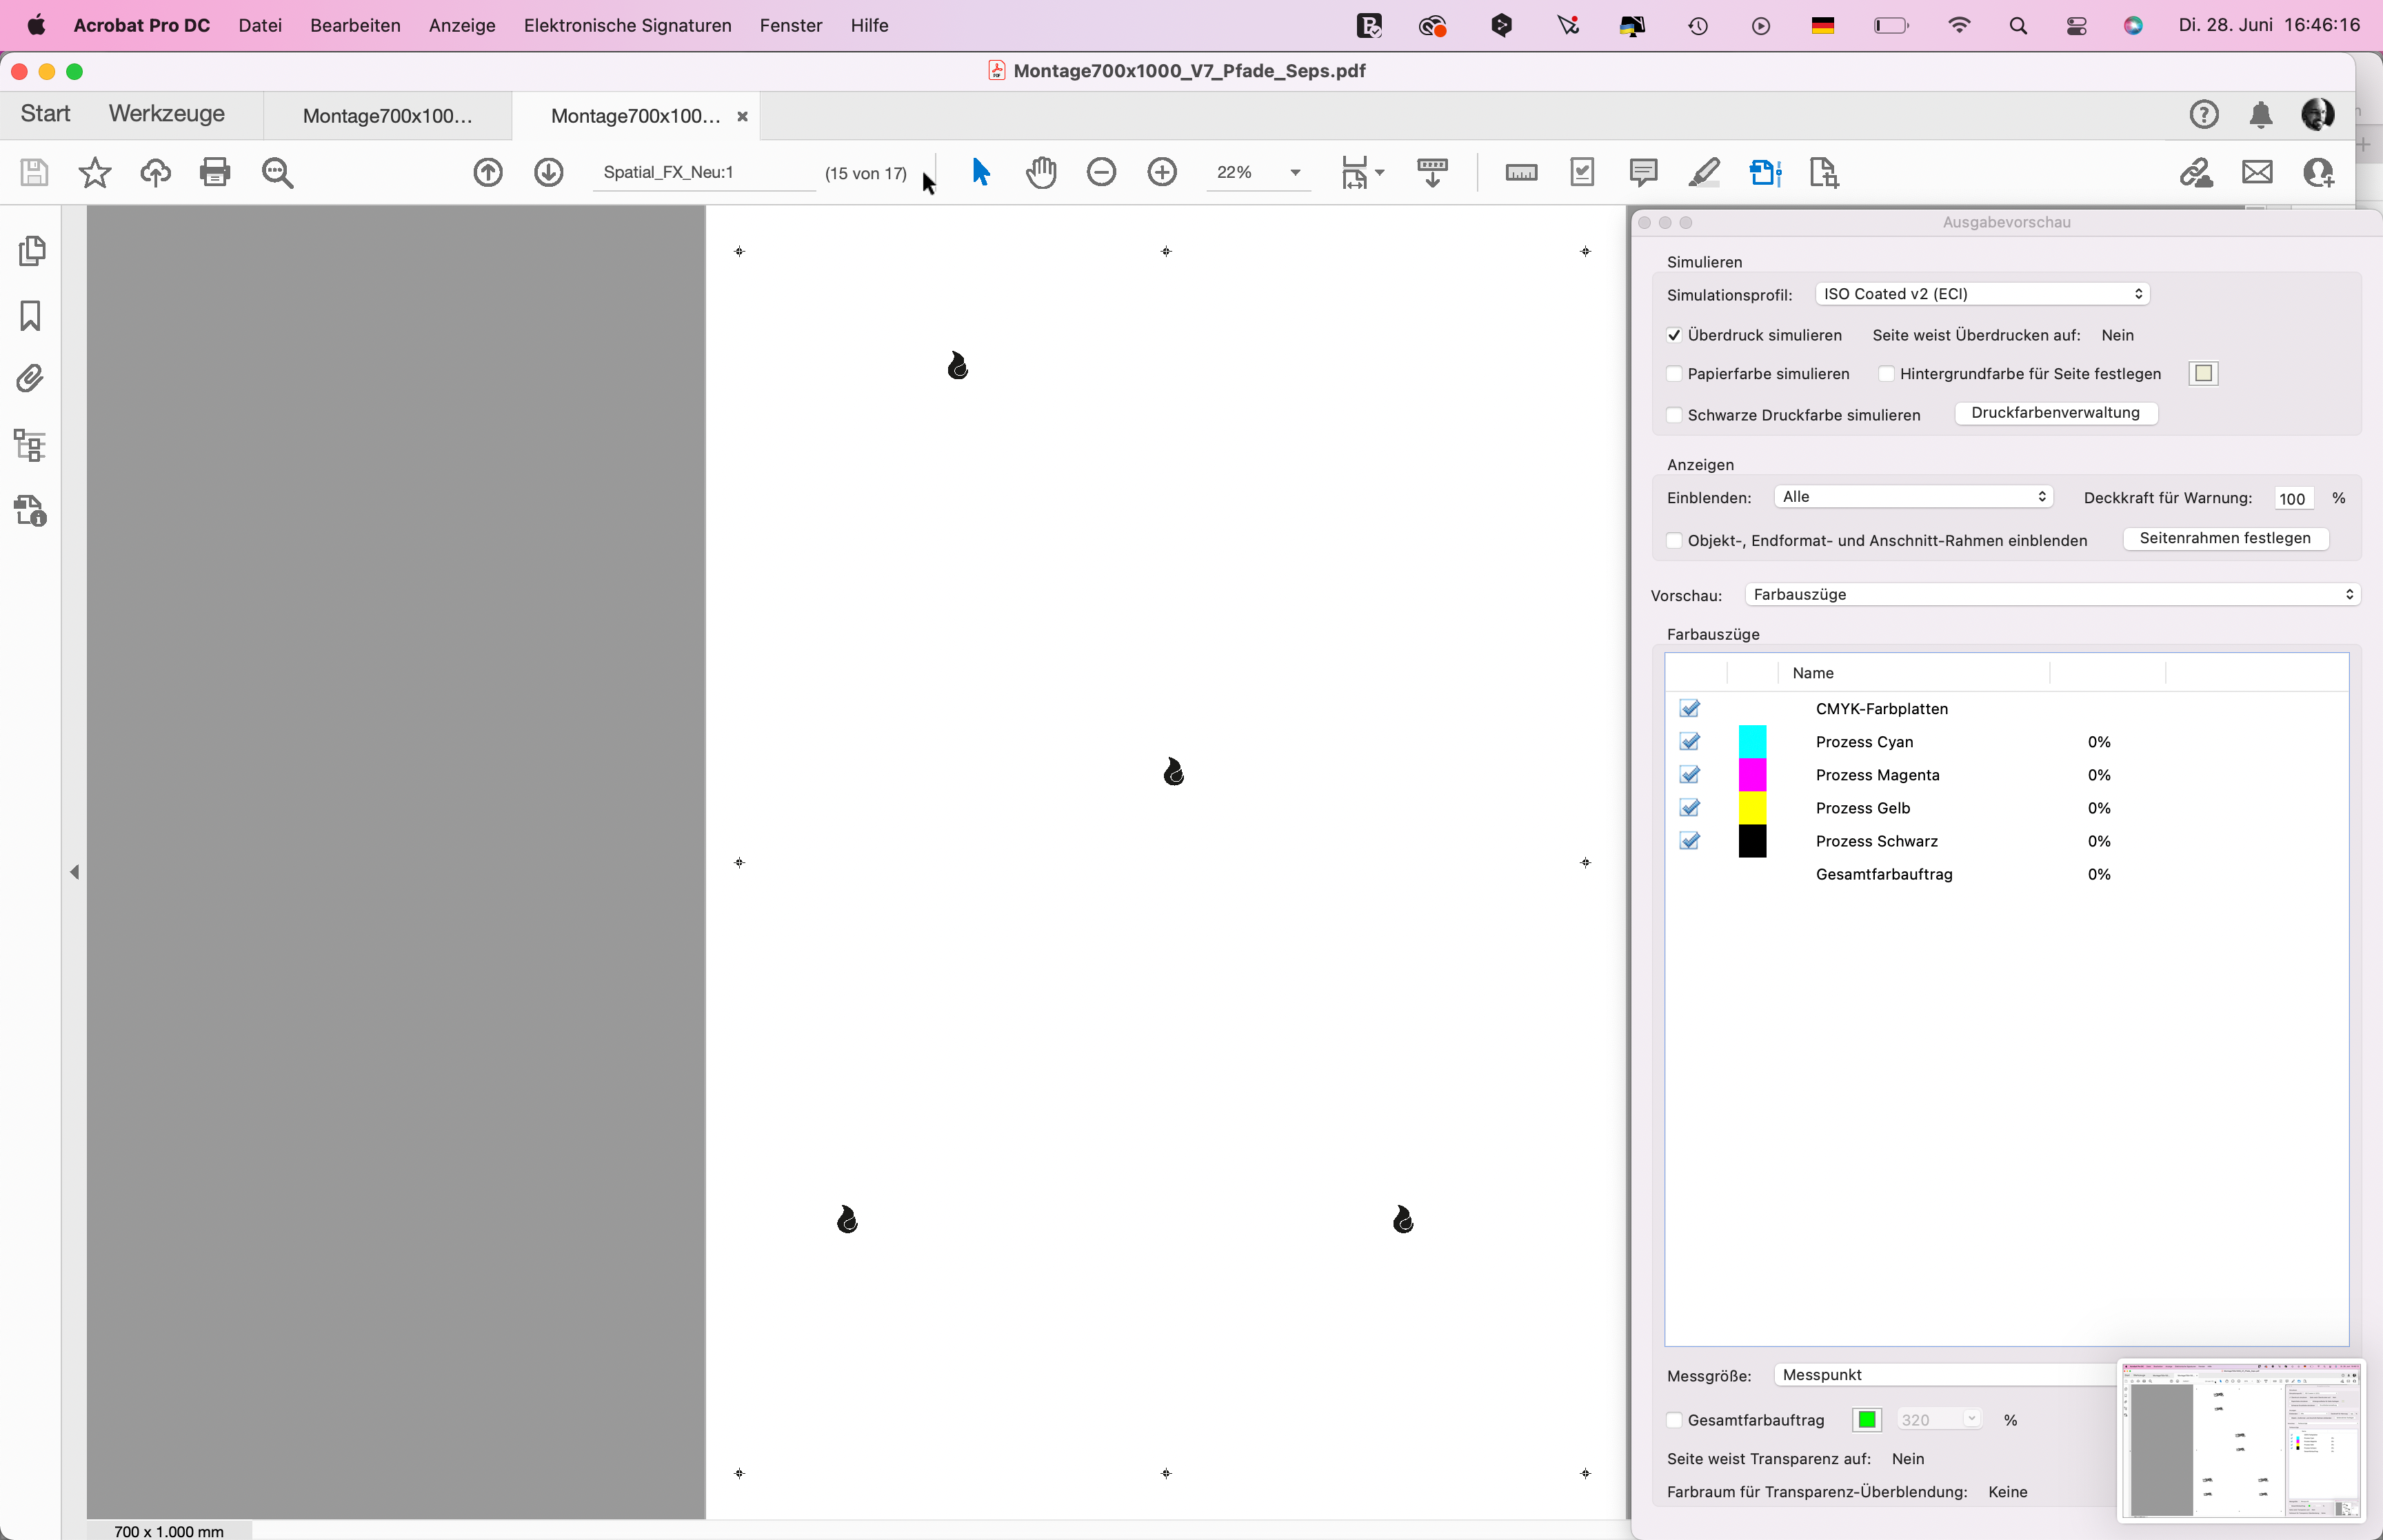Viewport: 2383px width, 1540px height.
Task: Open the attachments paperclip panel
Action: 31,379
